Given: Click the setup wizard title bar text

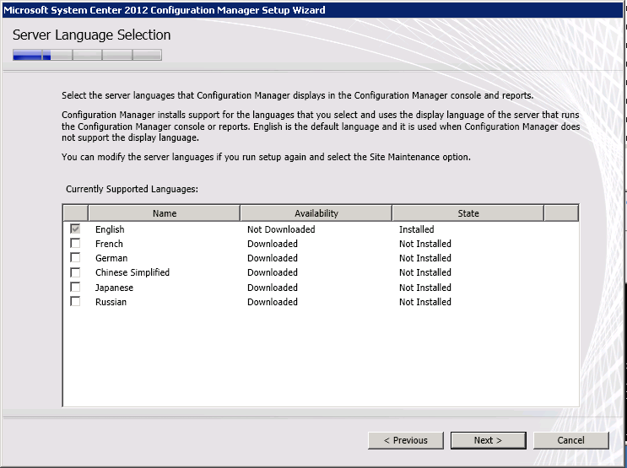Looking at the screenshot, I should (165, 10).
